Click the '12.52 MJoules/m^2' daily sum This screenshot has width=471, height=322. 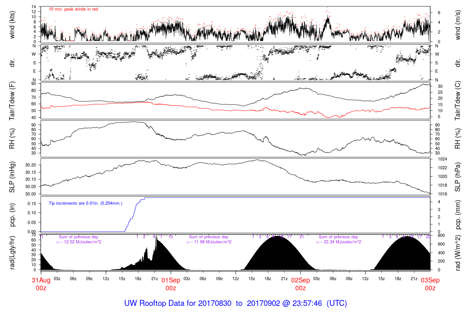[83, 242]
